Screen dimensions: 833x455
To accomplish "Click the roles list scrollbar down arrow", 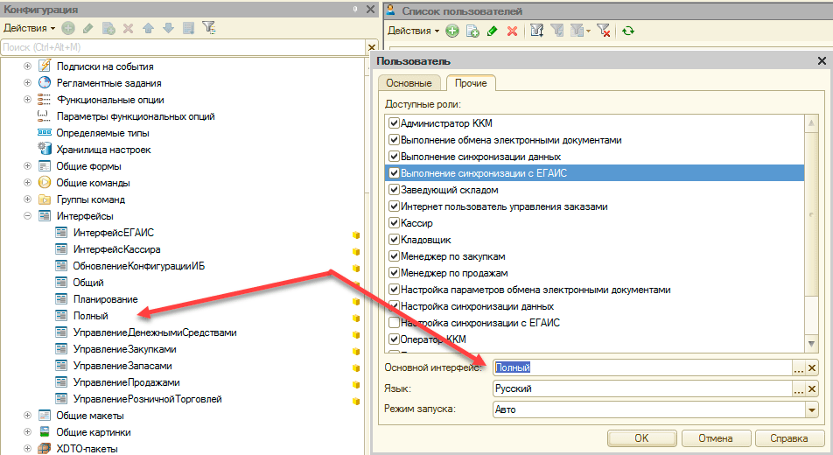I will 811,344.
